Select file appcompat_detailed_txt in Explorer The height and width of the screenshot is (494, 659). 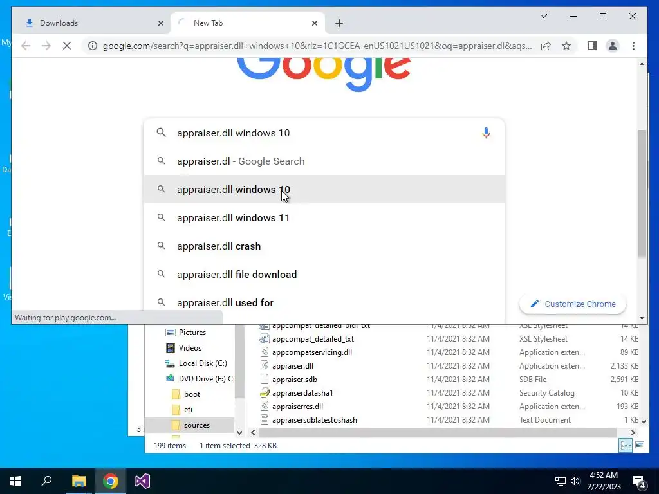coord(313,339)
